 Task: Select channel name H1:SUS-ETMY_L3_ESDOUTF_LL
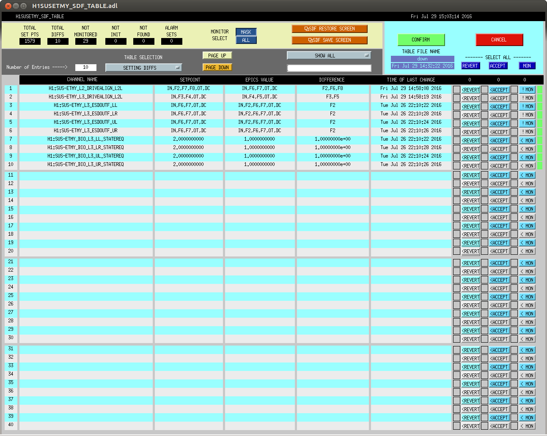point(85,105)
